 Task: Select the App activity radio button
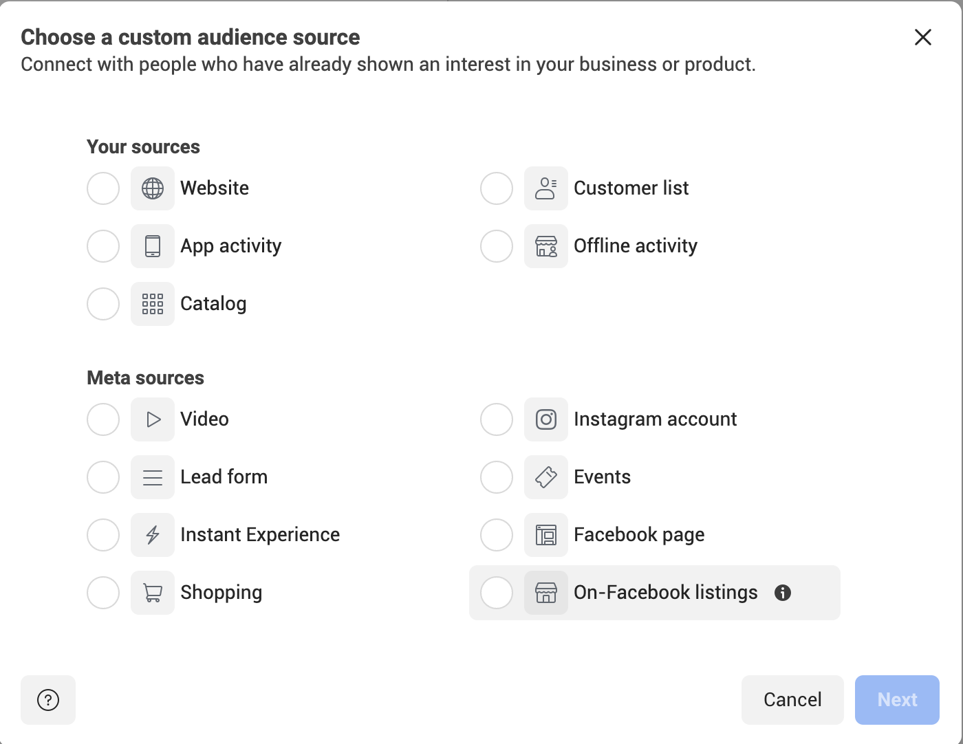click(103, 246)
